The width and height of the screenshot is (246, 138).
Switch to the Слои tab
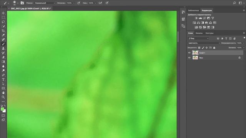click(190, 33)
